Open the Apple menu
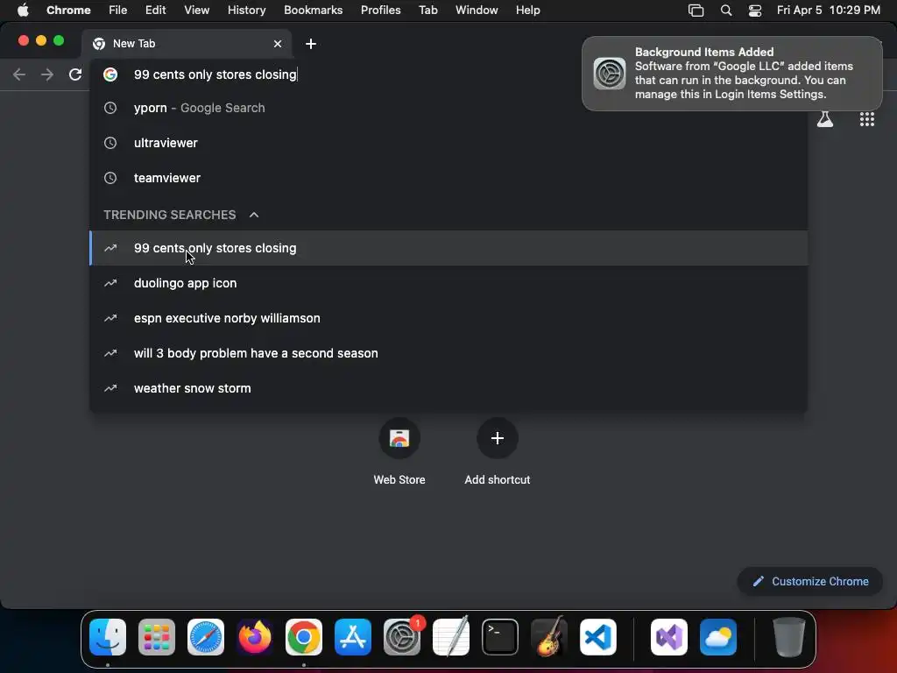The width and height of the screenshot is (897, 673). (x=23, y=10)
